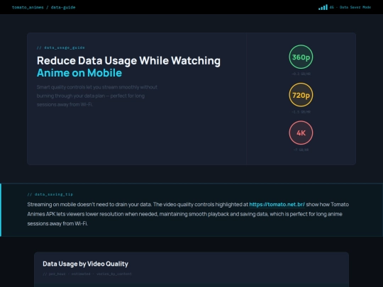383x287 pixels.
Task: Click the '4G · Data Saver Mode' status text
Action: [350, 7]
